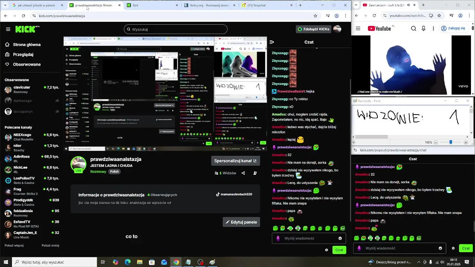Image resolution: width=475 pixels, height=267 pixels.
Task: Click the streamer's LIVE avatar
Action: pyautogui.click(x=78, y=164)
